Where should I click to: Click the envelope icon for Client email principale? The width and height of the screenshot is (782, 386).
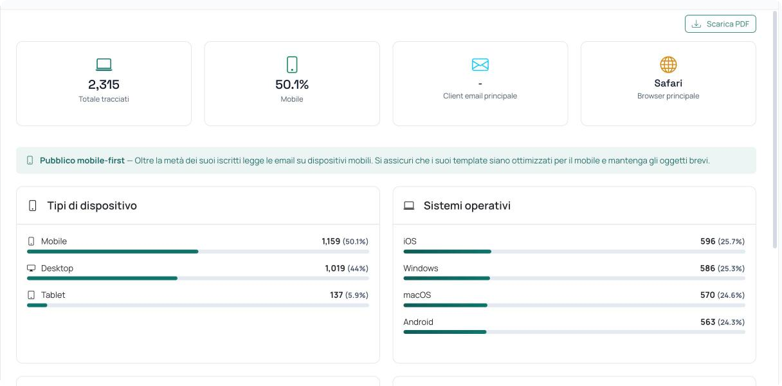pyautogui.click(x=480, y=64)
